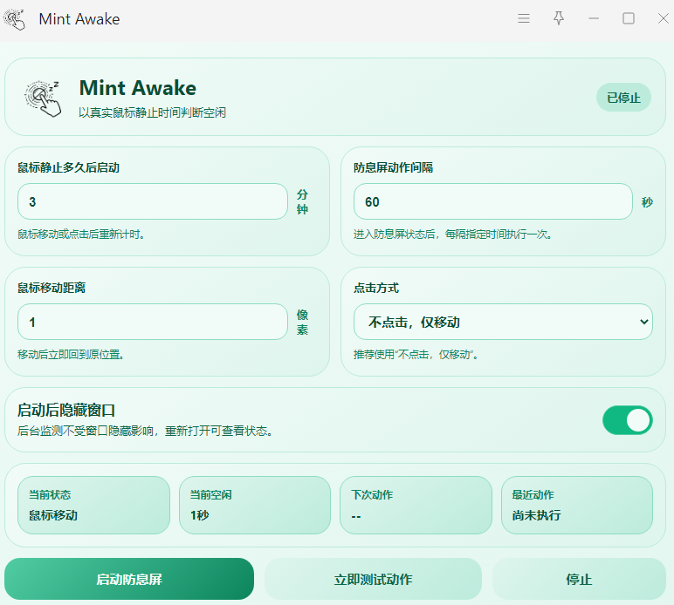Click the 分钟 unit label
Viewport: 674px width, 605px height.
pos(302,201)
